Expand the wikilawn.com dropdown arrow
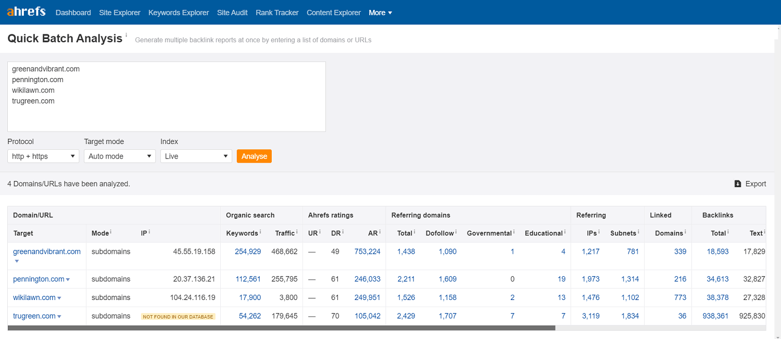This screenshot has width=781, height=339. [59, 298]
